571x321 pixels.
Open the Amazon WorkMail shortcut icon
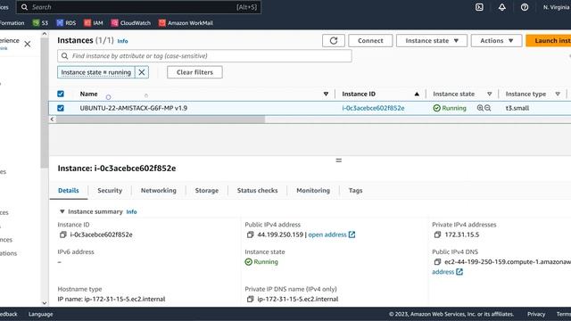[x=162, y=23]
